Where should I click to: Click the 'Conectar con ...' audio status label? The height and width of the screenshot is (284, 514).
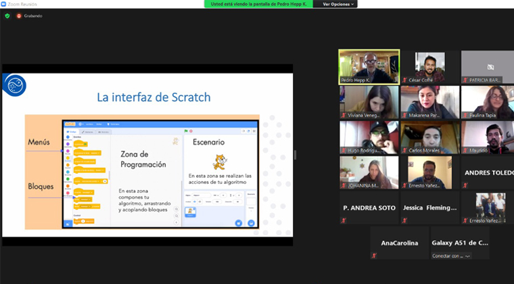click(451, 256)
